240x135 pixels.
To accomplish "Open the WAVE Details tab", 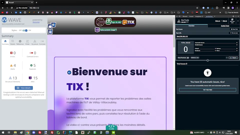I will tap(12, 42).
